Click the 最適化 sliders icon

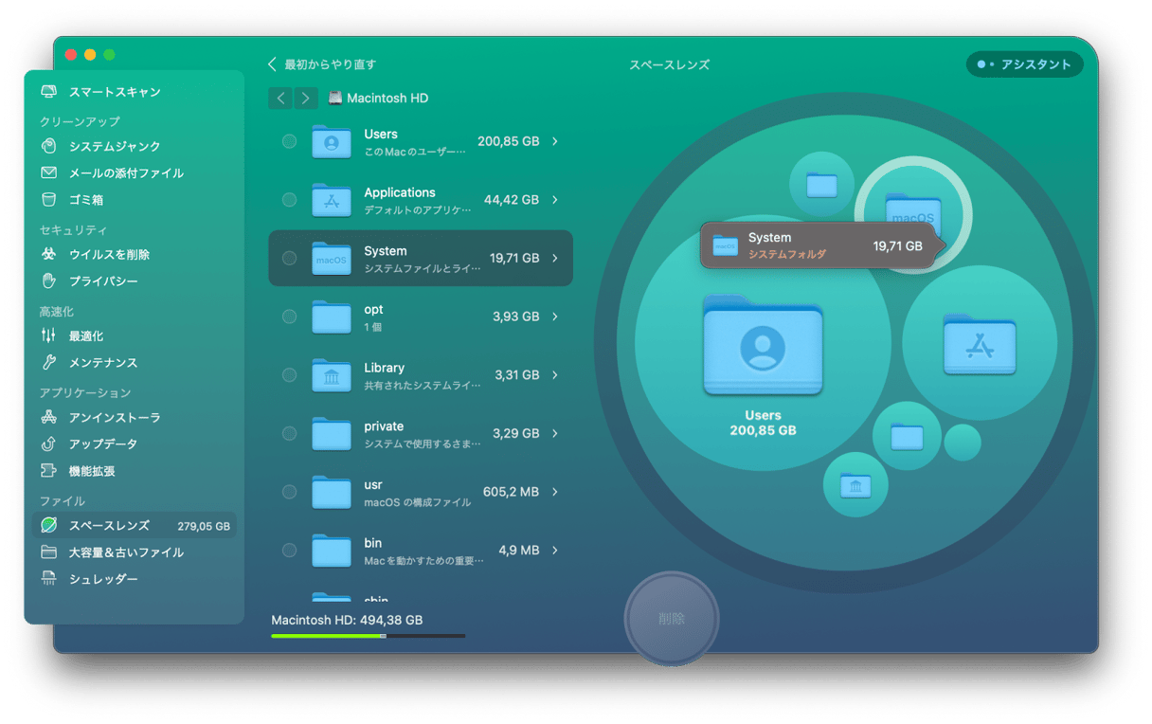tap(48, 335)
